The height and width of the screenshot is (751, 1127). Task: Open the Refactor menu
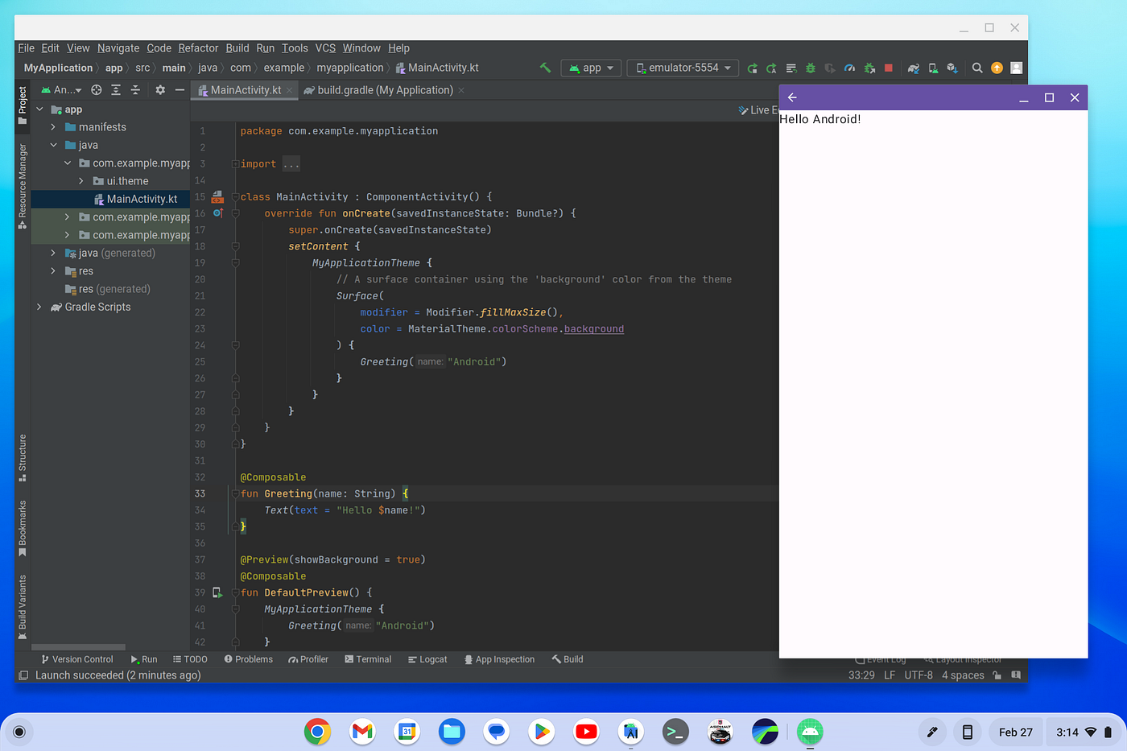click(198, 48)
